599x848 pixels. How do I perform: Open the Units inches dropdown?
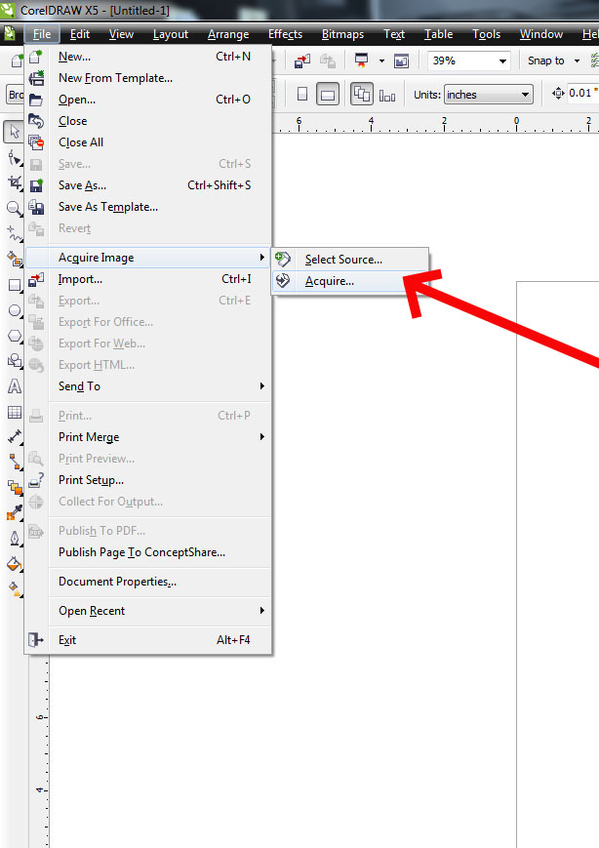525,95
